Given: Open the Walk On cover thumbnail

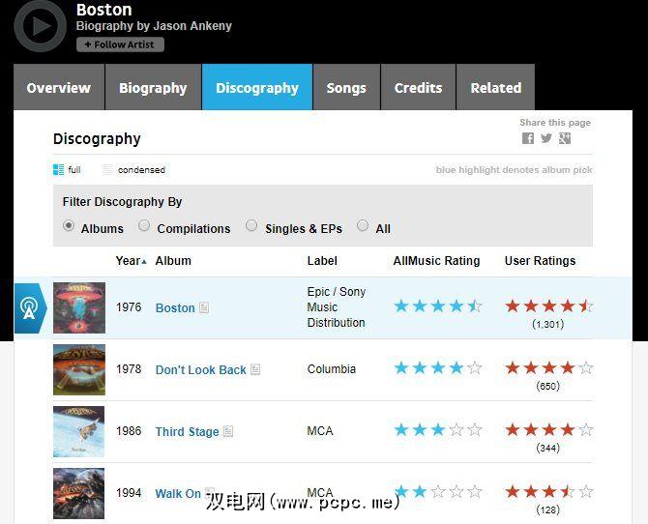Looking at the screenshot, I should tap(79, 493).
